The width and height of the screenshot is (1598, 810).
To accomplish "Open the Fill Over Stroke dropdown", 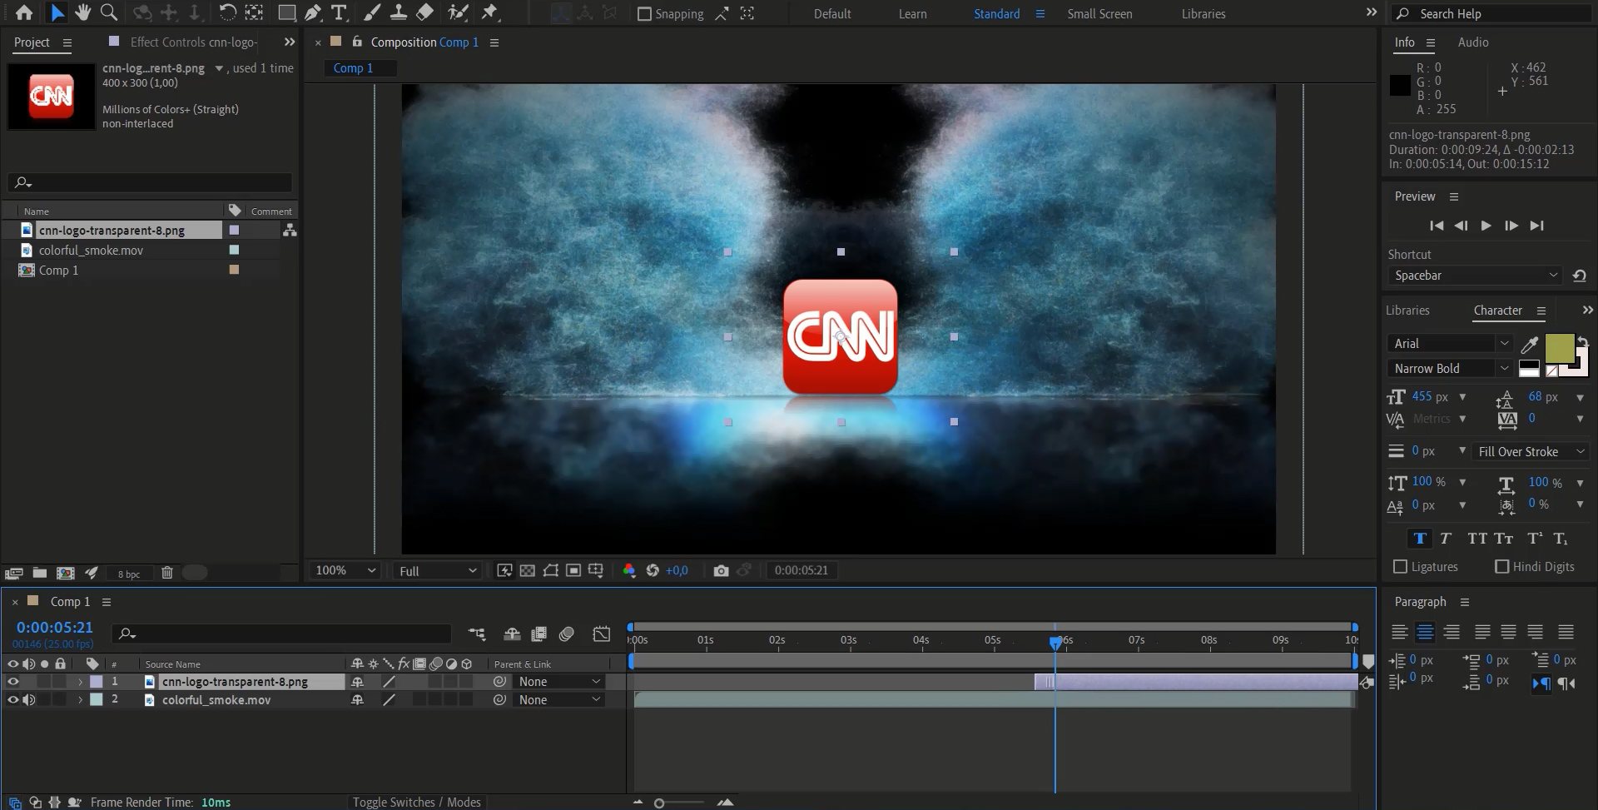I will point(1530,452).
